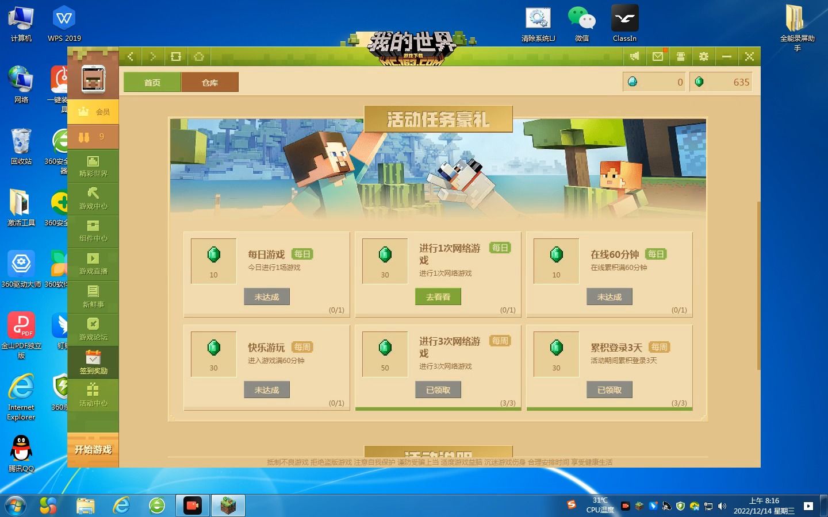Click 去看看 for the network game task
This screenshot has height=517, width=828.
tap(438, 296)
